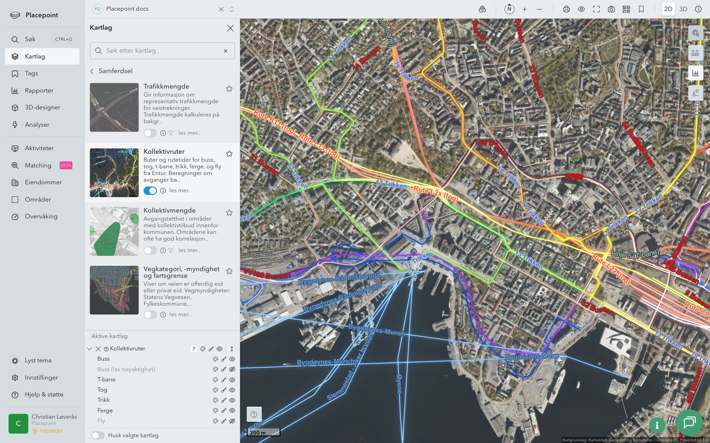Click the camera screenshot icon in top toolbar
710x443 pixels.
tap(611, 9)
